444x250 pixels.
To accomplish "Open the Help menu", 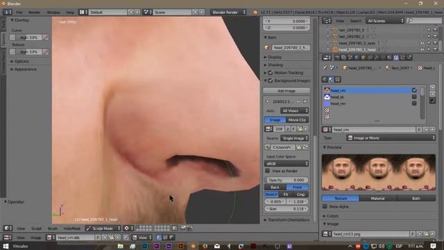I will tap(69, 12).
